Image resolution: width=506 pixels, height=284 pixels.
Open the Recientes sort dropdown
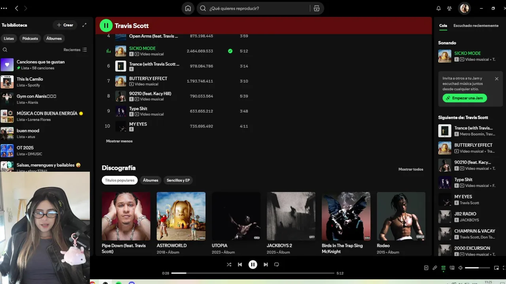tap(75, 50)
